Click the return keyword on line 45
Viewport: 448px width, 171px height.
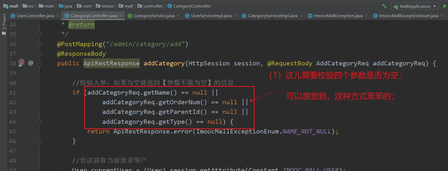pyautogui.click(x=98, y=132)
